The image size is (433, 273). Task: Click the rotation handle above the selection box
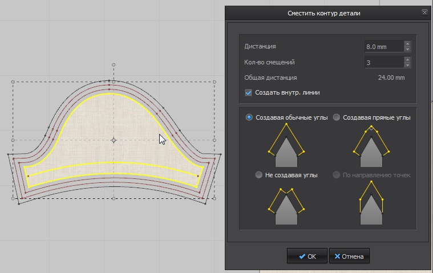coord(114,65)
